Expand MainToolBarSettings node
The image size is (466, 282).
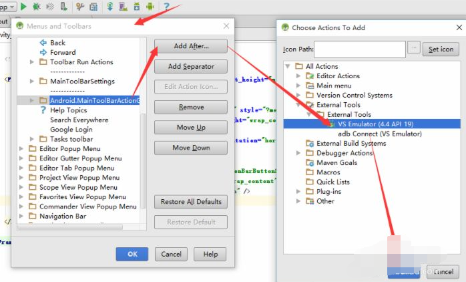pos(32,82)
